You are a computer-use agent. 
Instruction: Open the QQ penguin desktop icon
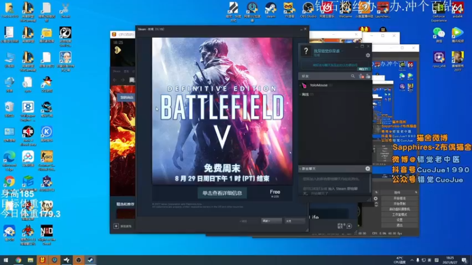[x=47, y=84]
